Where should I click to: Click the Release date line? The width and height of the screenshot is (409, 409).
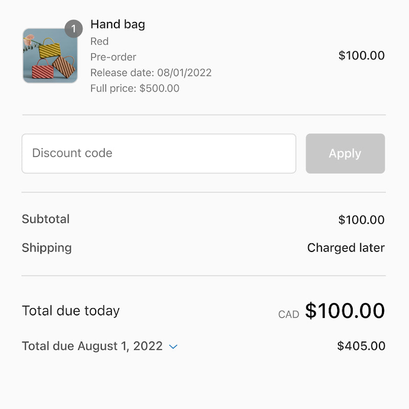(151, 73)
